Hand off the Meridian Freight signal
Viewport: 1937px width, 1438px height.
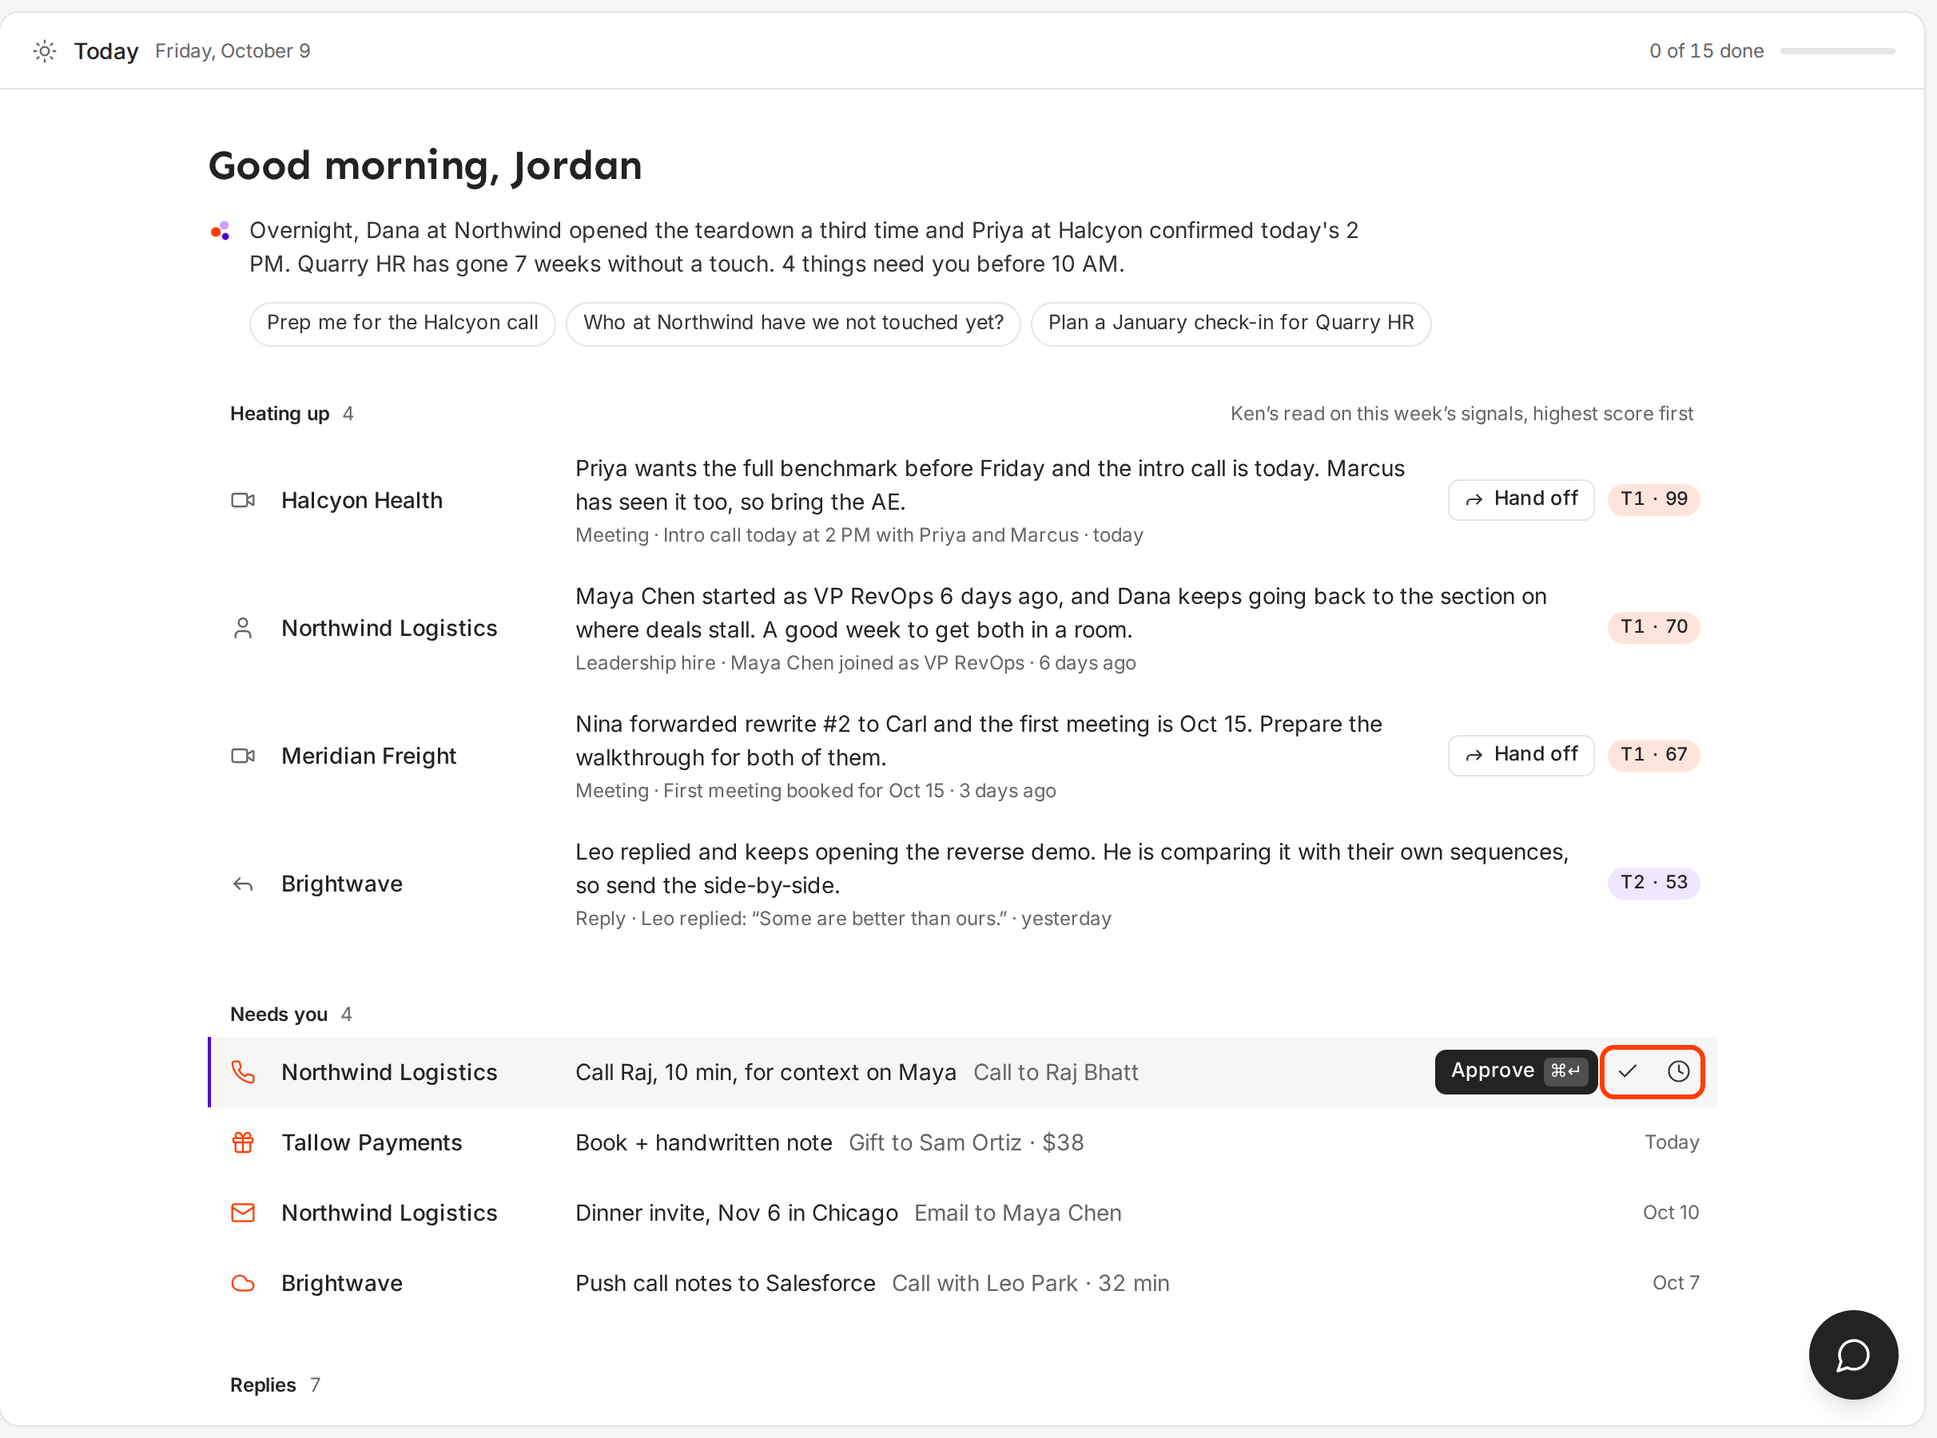(1520, 756)
